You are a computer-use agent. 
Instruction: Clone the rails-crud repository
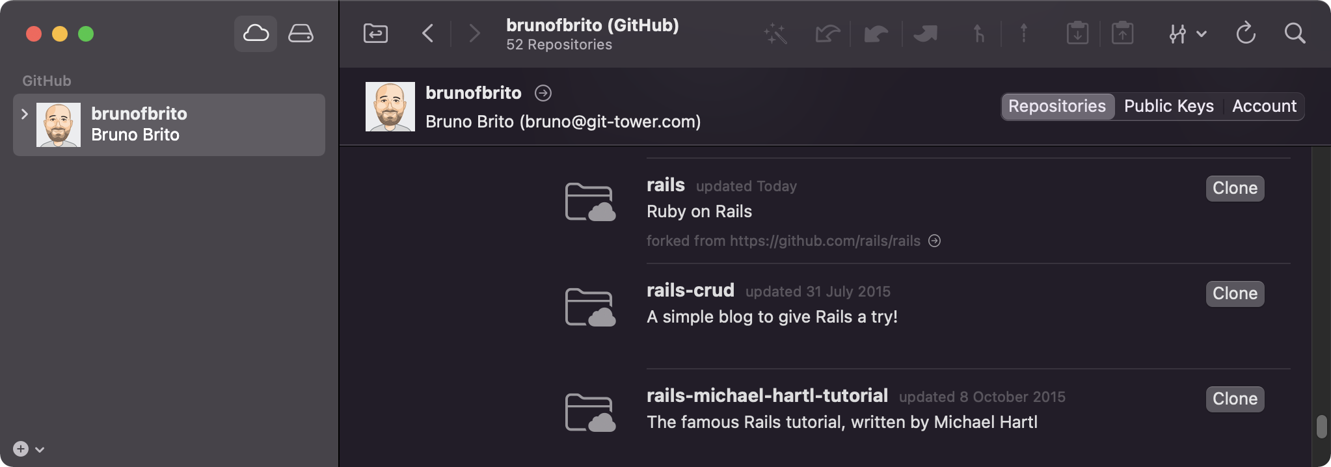tap(1235, 294)
